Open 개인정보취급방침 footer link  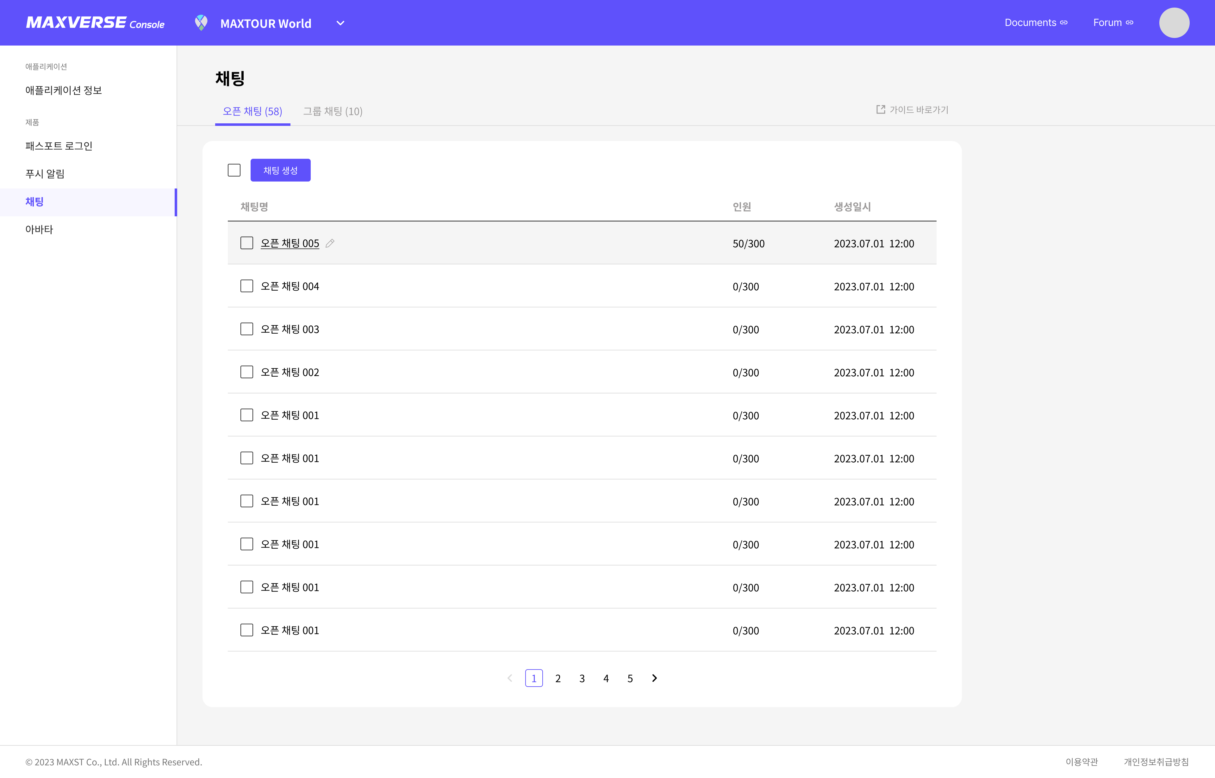click(x=1156, y=762)
